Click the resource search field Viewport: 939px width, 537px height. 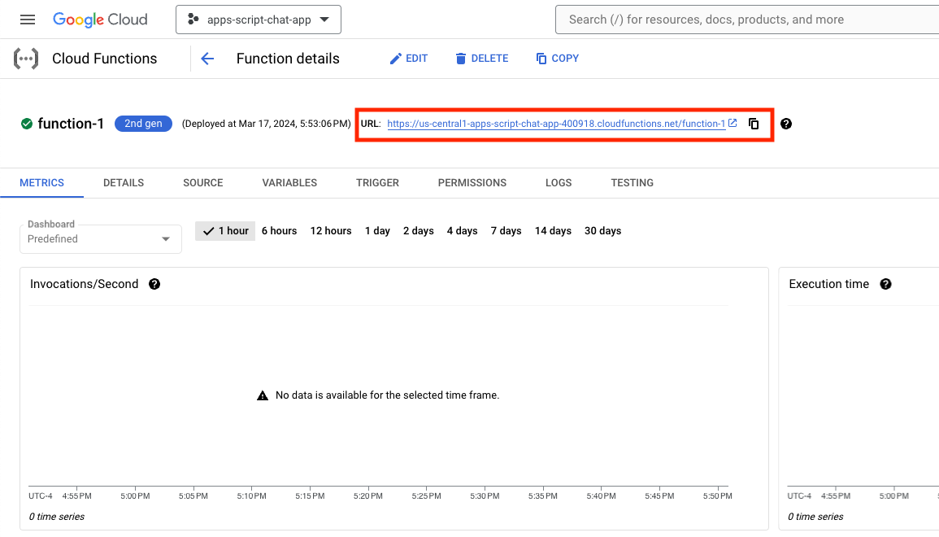click(746, 20)
